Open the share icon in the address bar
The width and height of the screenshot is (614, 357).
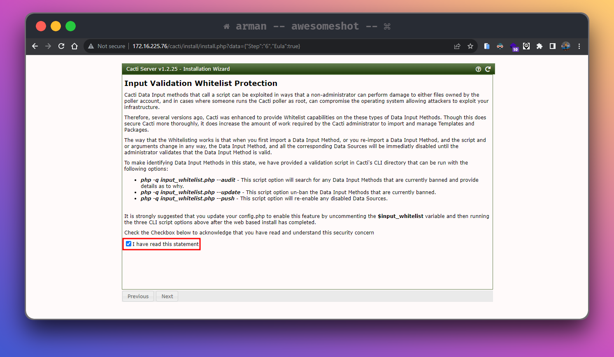[x=457, y=46]
